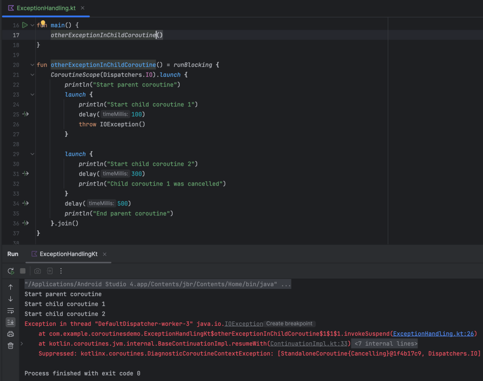Click the camera thread dump icon
The height and width of the screenshot is (381, 483).
coord(38,271)
